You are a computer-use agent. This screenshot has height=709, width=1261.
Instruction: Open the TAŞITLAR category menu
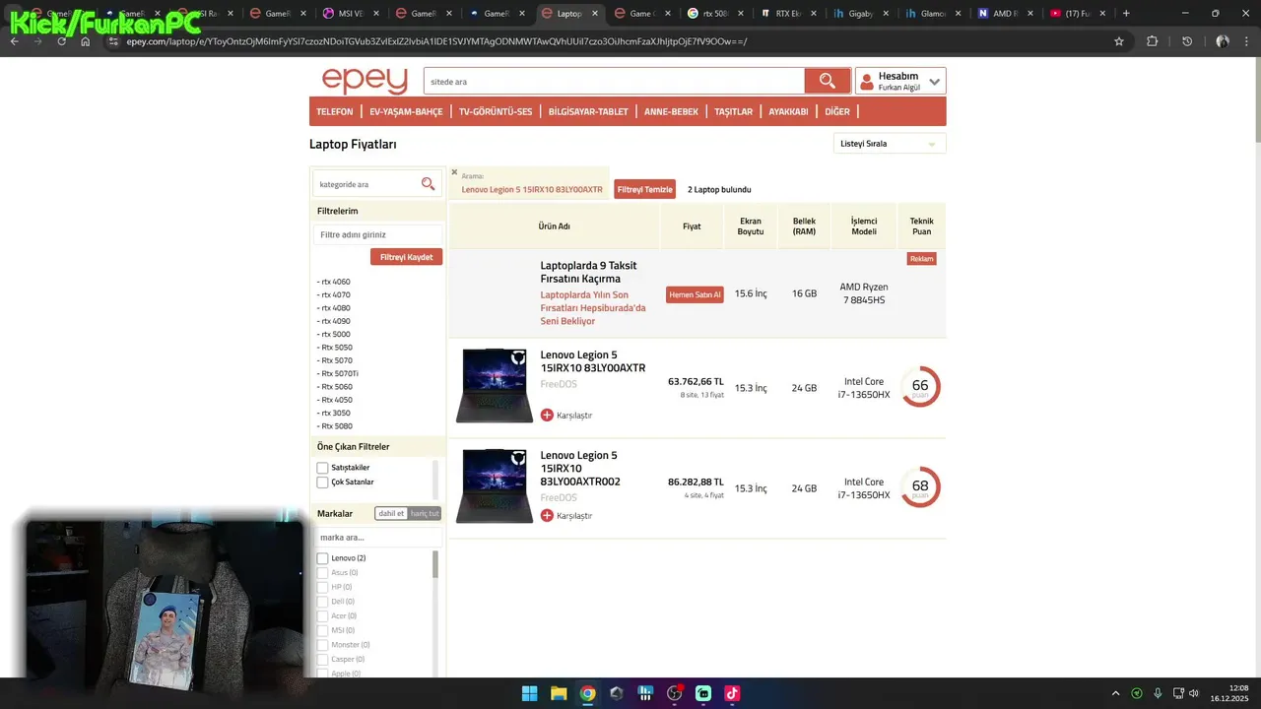[733, 111]
